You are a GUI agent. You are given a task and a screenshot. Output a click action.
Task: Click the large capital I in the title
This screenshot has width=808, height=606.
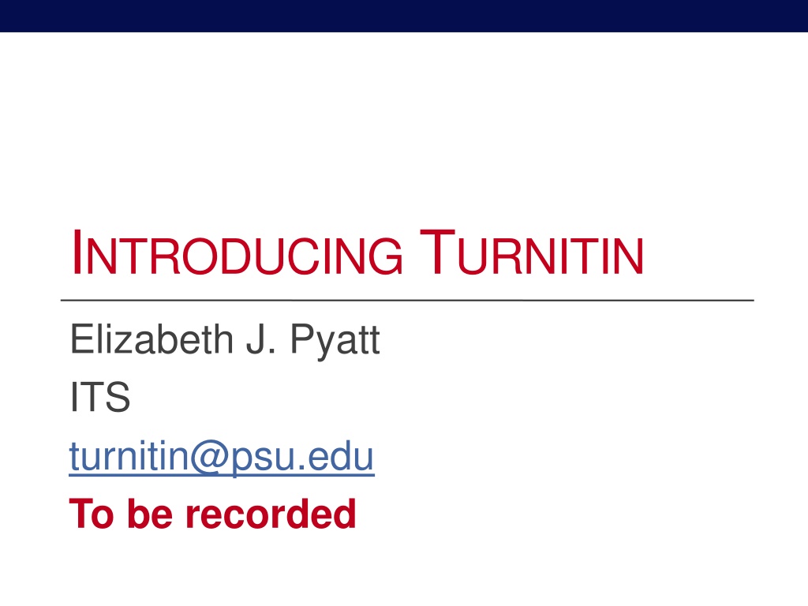78,254
